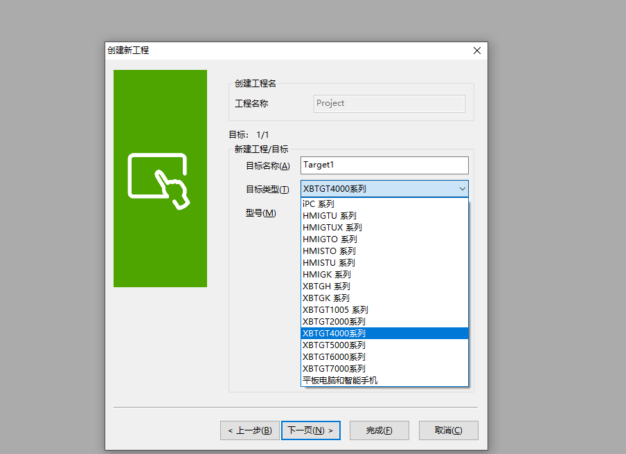
Task: Choose HMISTO 系列 target type
Action: click(x=384, y=251)
